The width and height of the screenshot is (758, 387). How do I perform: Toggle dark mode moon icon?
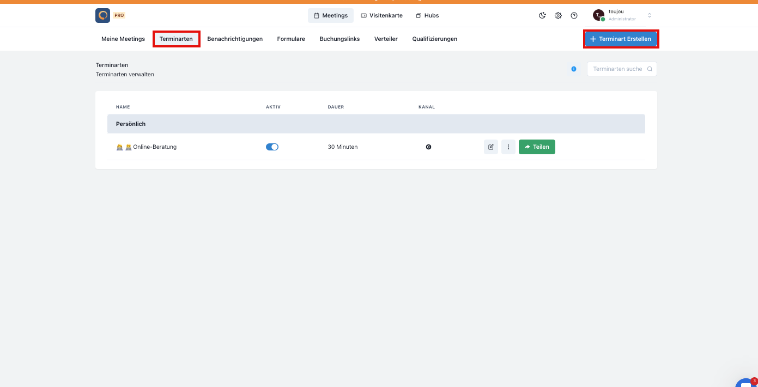click(x=542, y=16)
